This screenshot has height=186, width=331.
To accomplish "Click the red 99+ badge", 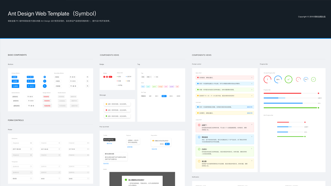I will coord(110,77).
